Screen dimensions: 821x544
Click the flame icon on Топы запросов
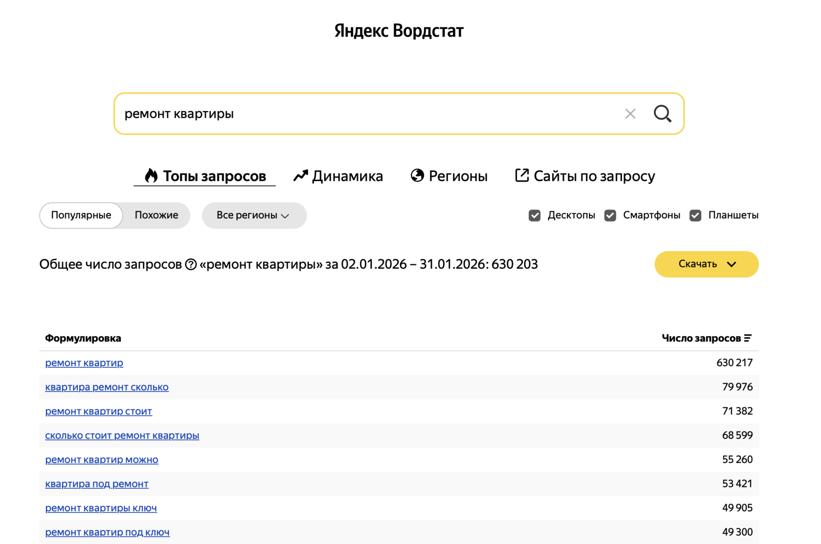pos(151,175)
